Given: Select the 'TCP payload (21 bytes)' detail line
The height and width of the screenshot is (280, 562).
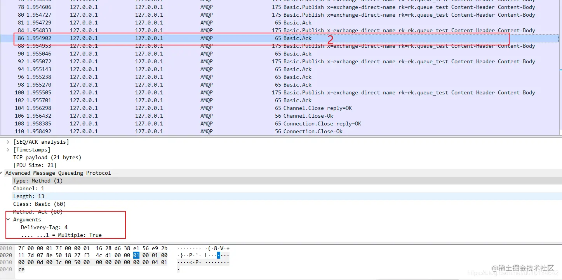Looking at the screenshot, I should 47,157.
